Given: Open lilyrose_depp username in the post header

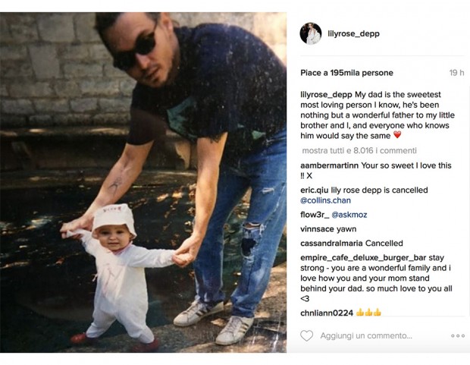Looking at the screenshot, I should point(354,33).
